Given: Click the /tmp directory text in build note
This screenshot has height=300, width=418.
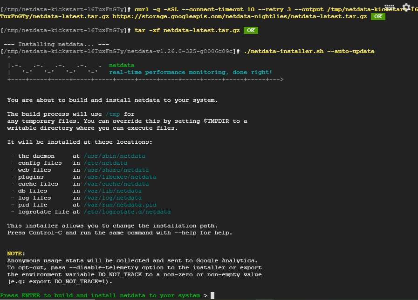Looking at the screenshot, I should pos(113,114).
